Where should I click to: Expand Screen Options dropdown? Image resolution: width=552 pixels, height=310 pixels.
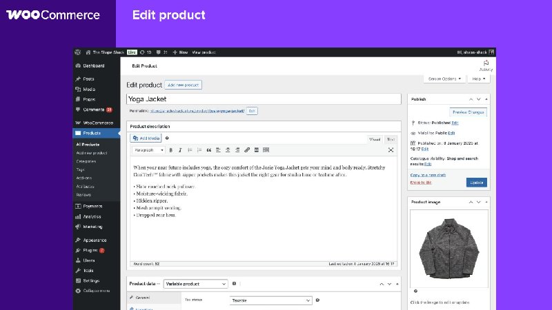click(444, 79)
